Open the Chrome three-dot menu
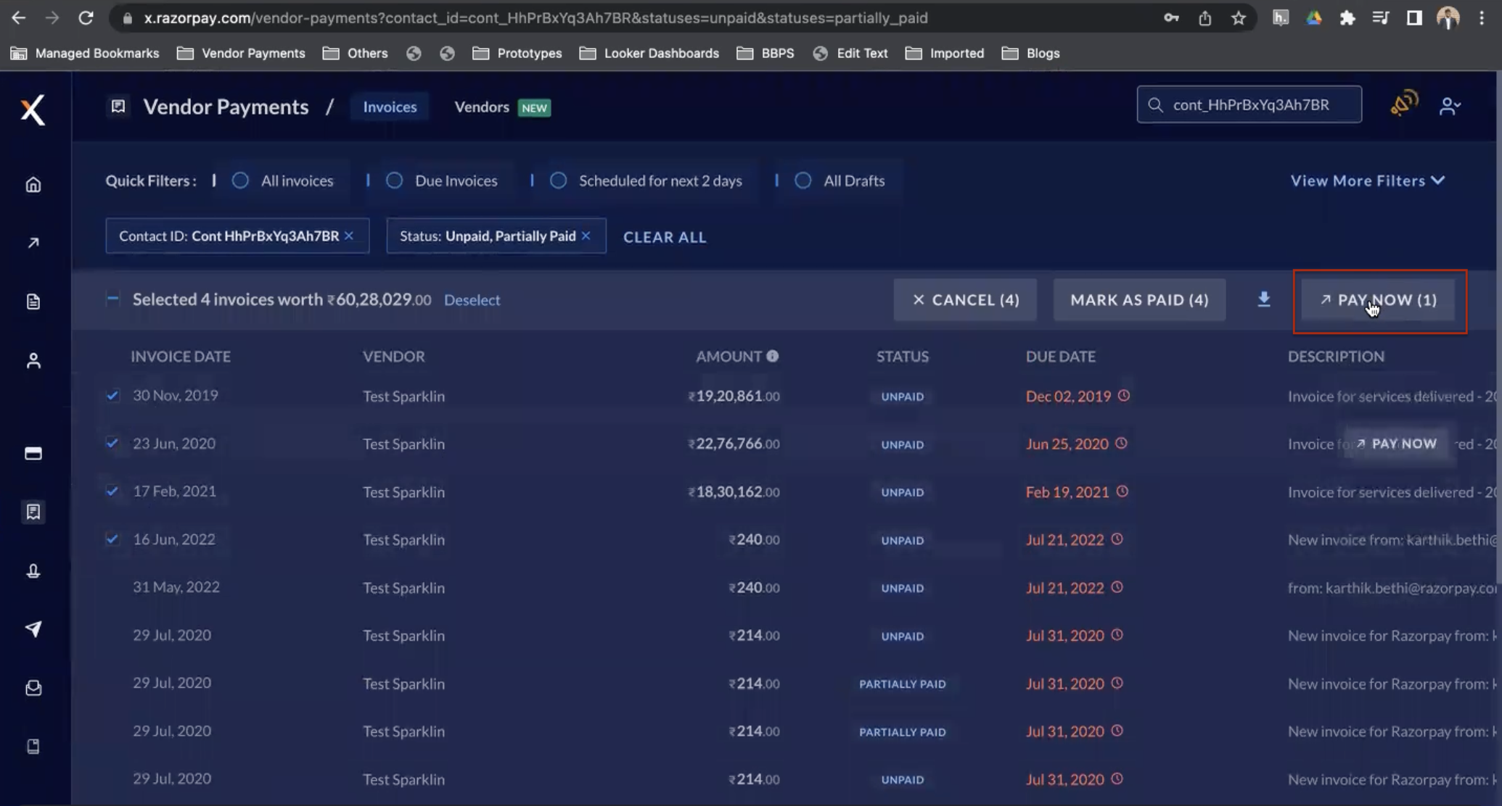The width and height of the screenshot is (1502, 806). [x=1482, y=18]
